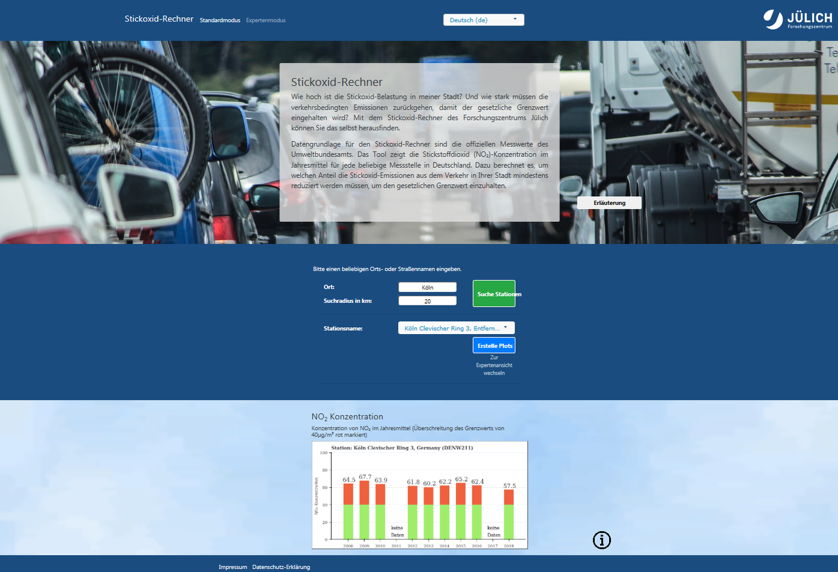Click the 2009 bar labeled 67.7
Viewport: 838px width, 572px height.
coord(364,509)
